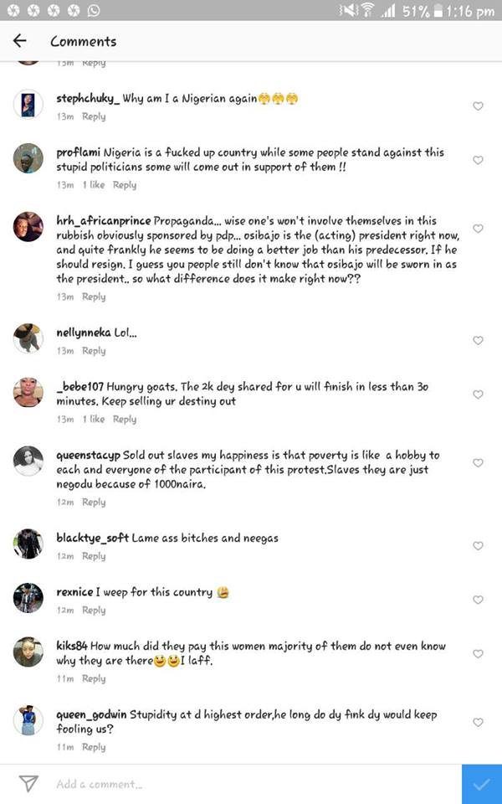The height and width of the screenshot is (804, 502).
Task: Tap Reply under rexnice's comment
Action: click(94, 611)
